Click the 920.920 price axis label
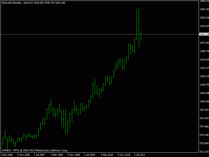This screenshot has width=209, height=157. click(204, 110)
